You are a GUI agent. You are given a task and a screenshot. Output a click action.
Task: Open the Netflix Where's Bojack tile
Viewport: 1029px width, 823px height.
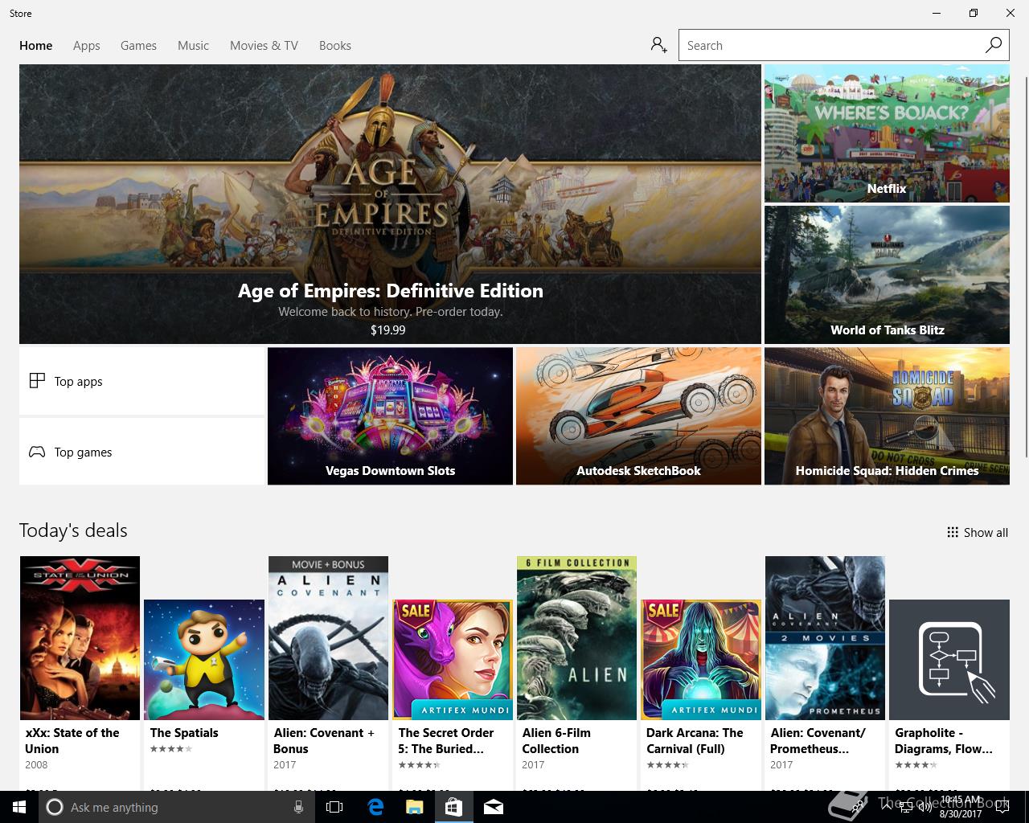point(887,133)
